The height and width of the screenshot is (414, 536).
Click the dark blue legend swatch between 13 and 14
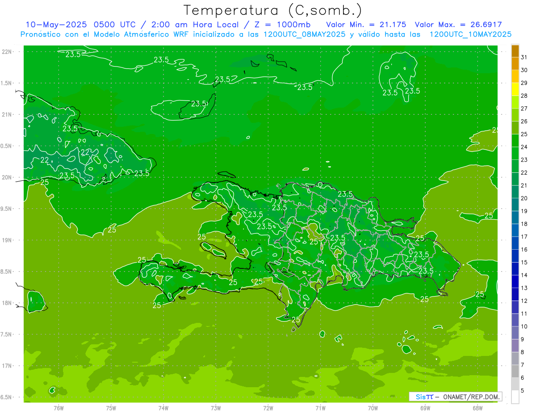(x=515, y=281)
